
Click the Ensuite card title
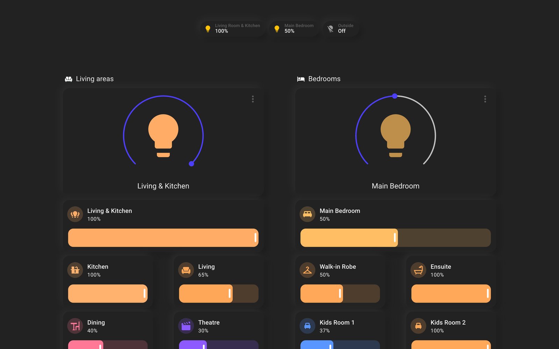pos(441,267)
